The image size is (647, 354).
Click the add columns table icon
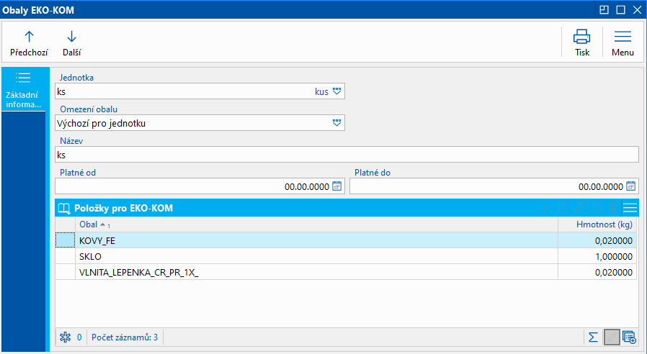coord(629,337)
